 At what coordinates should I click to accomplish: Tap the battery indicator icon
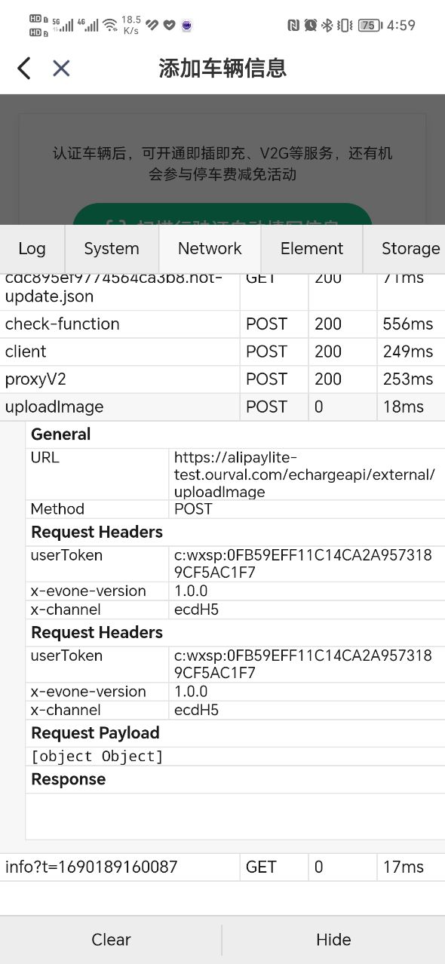coord(368,25)
